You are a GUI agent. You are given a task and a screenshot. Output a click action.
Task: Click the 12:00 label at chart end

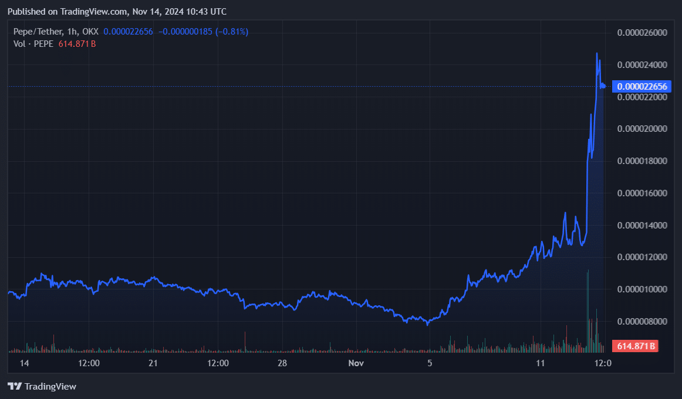click(603, 363)
